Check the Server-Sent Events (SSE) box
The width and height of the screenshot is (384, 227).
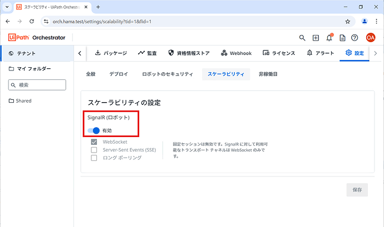pyautogui.click(x=94, y=150)
